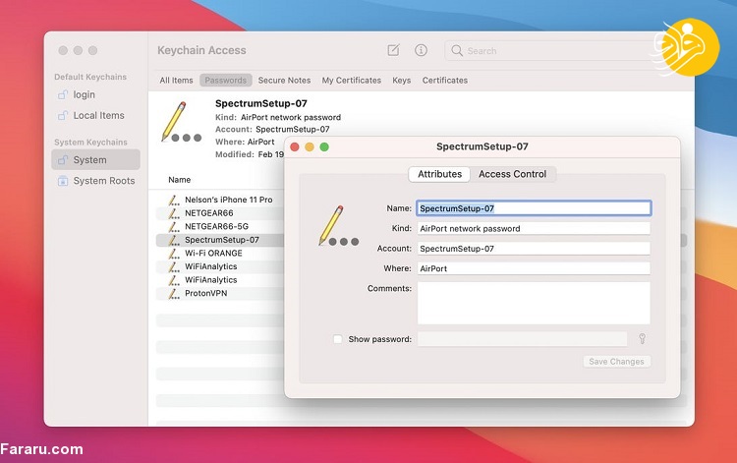The height and width of the screenshot is (463, 737).
Task: Enable the Show password checkbox
Action: [337, 339]
